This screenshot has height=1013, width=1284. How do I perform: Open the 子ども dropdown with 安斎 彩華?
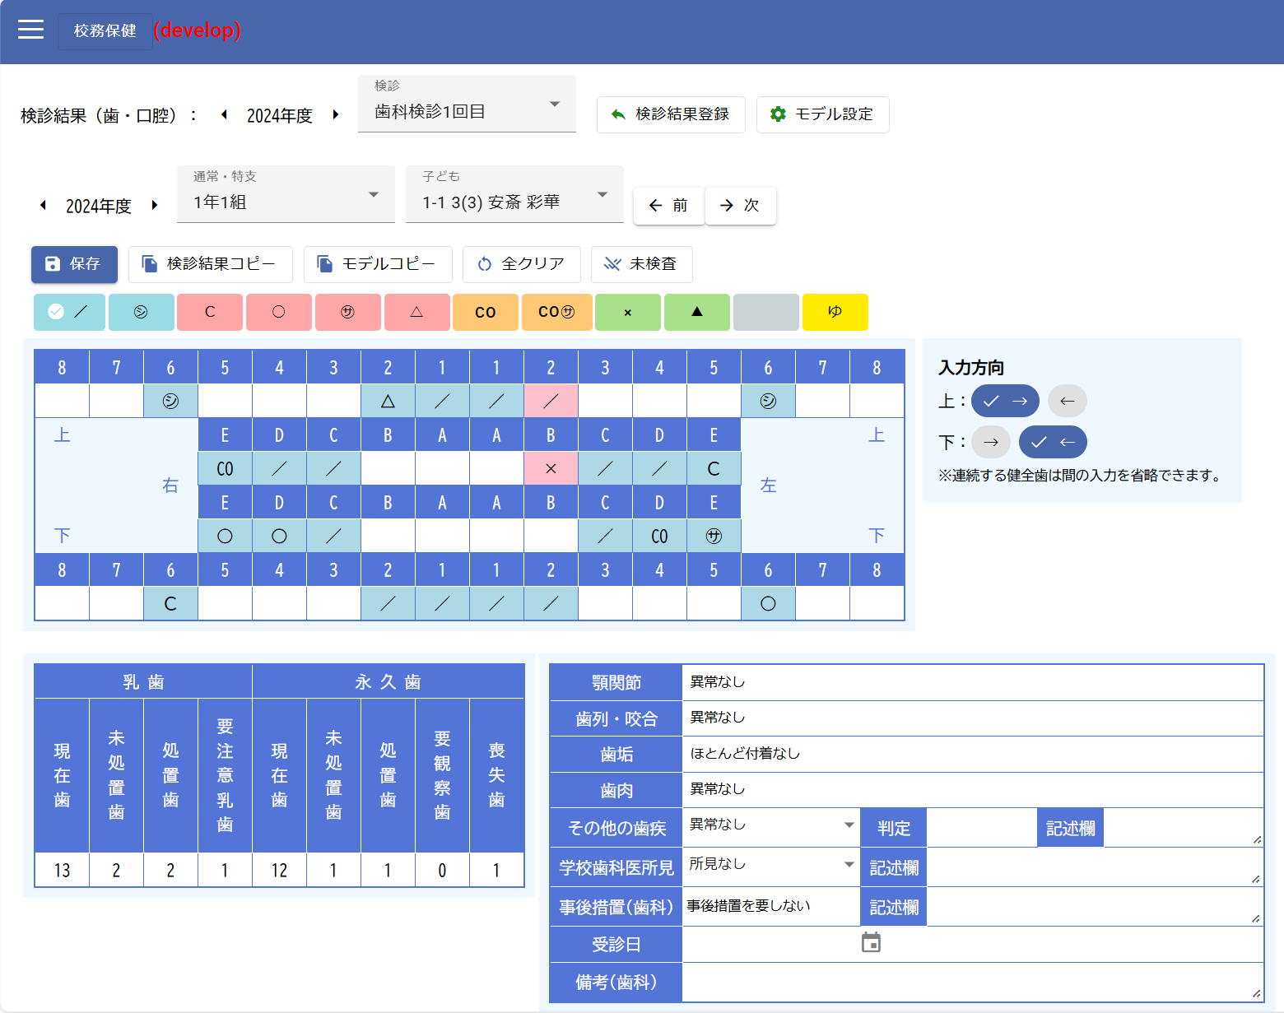click(514, 194)
